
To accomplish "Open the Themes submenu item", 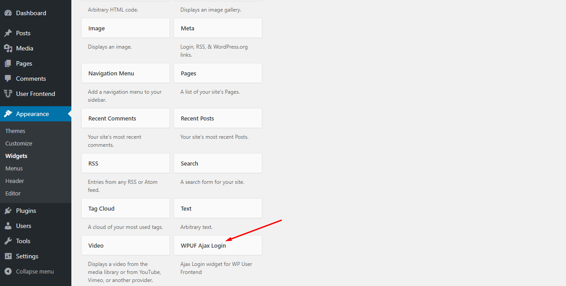I will 15,130.
